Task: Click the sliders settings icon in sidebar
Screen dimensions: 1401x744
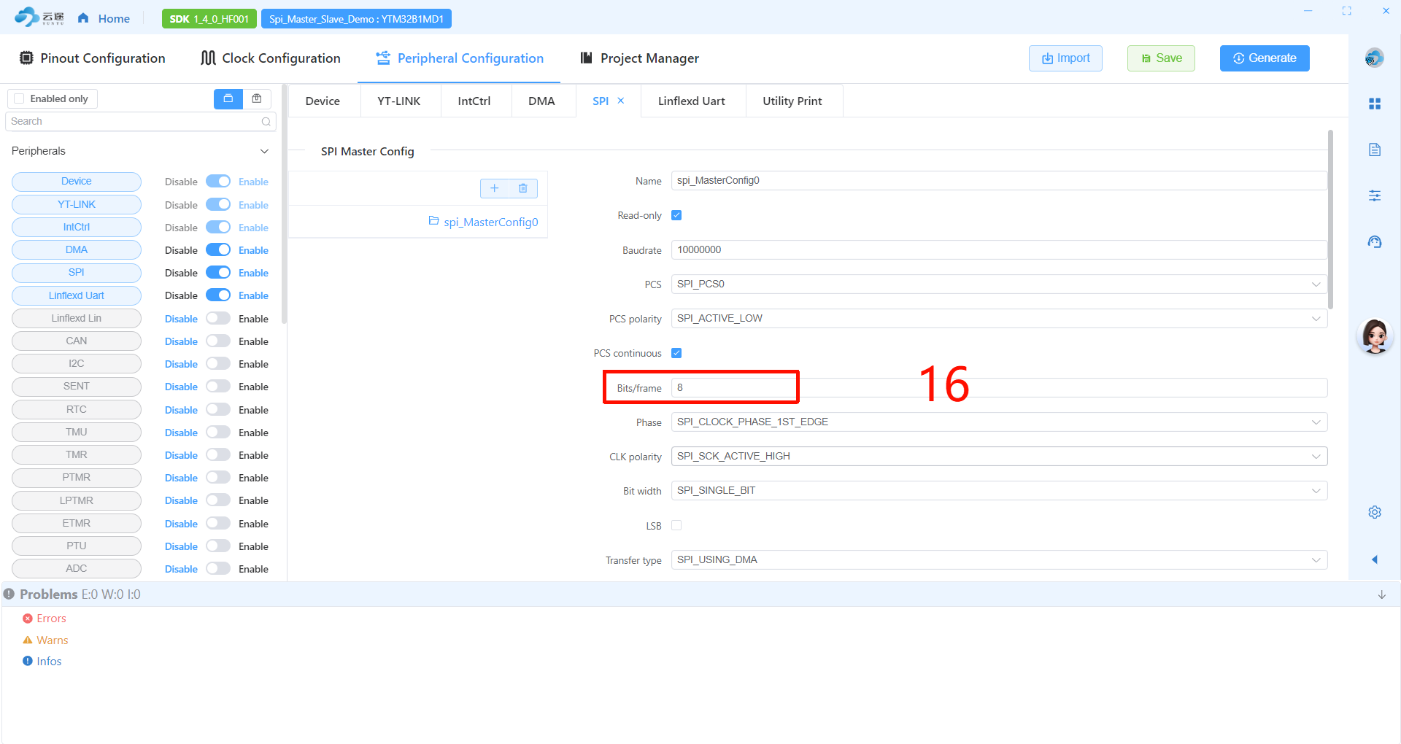Action: pyautogui.click(x=1375, y=195)
